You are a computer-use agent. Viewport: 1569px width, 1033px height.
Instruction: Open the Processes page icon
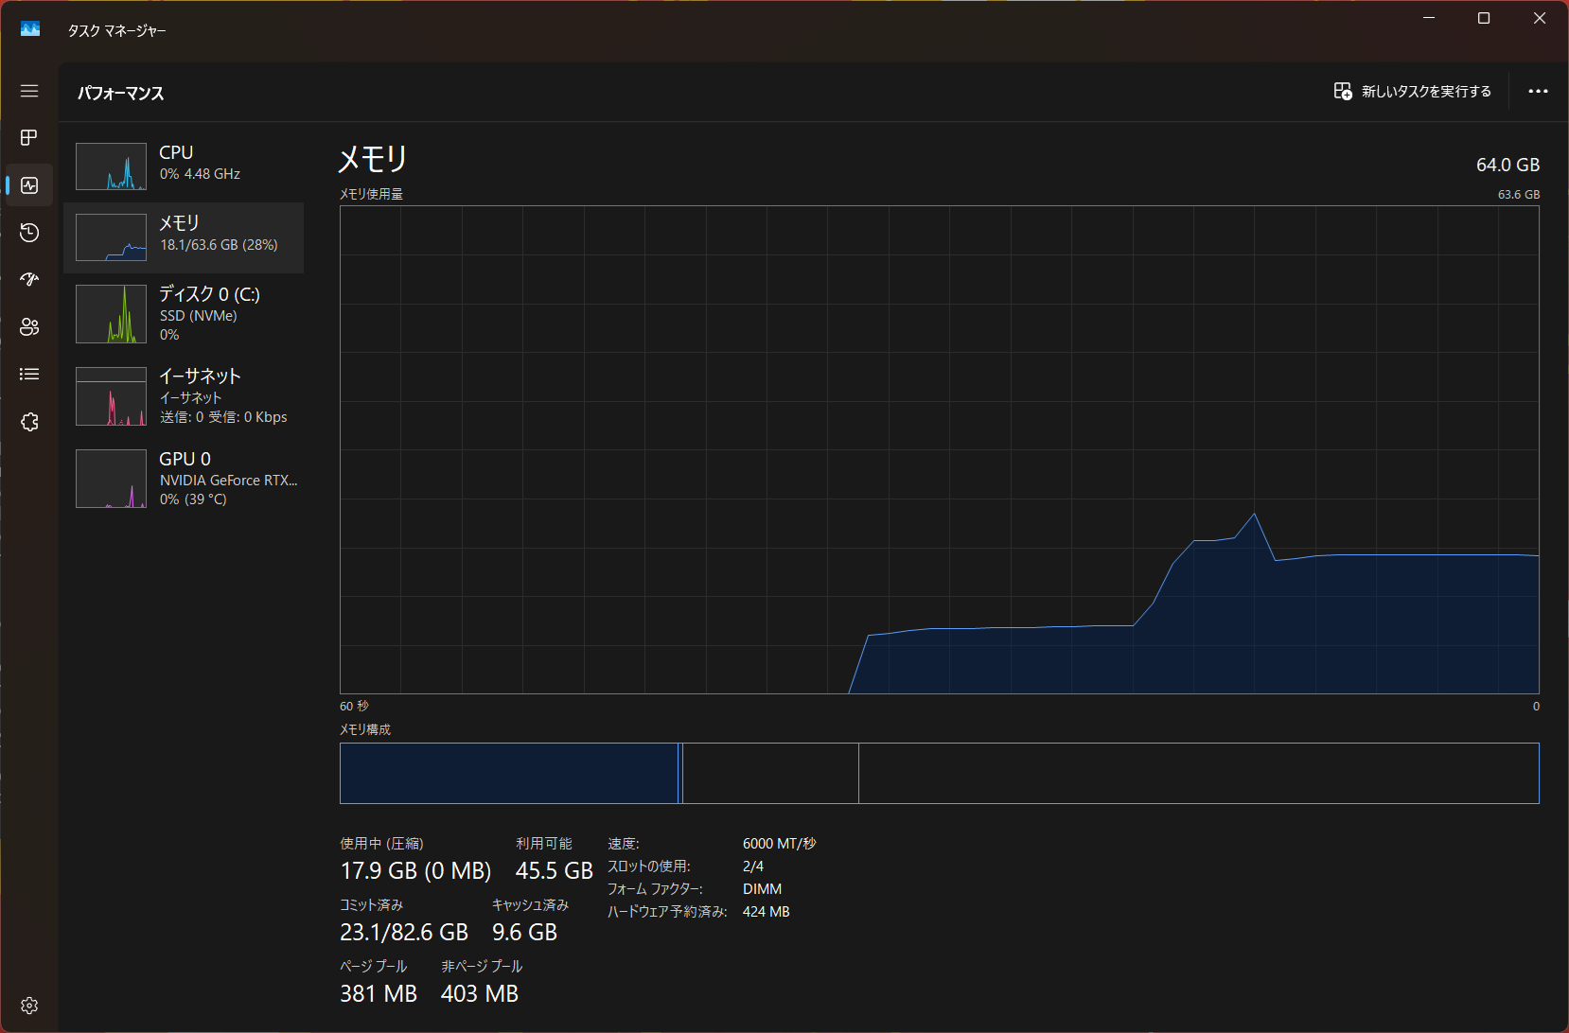[29, 138]
